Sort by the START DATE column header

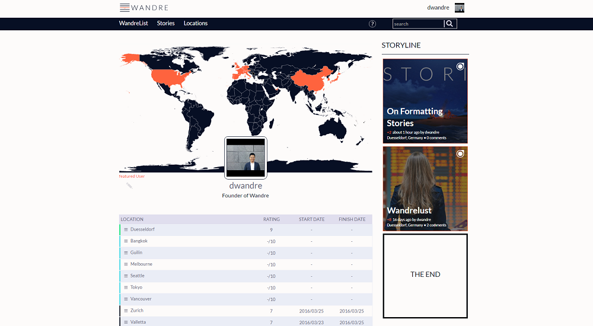pos(312,219)
